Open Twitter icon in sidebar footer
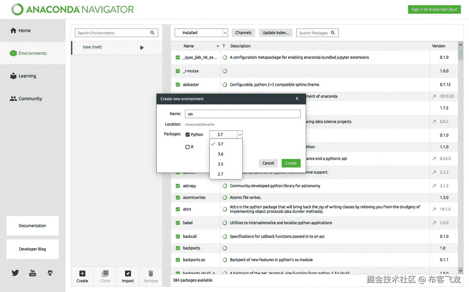This screenshot has height=292, width=469. pos(15,273)
